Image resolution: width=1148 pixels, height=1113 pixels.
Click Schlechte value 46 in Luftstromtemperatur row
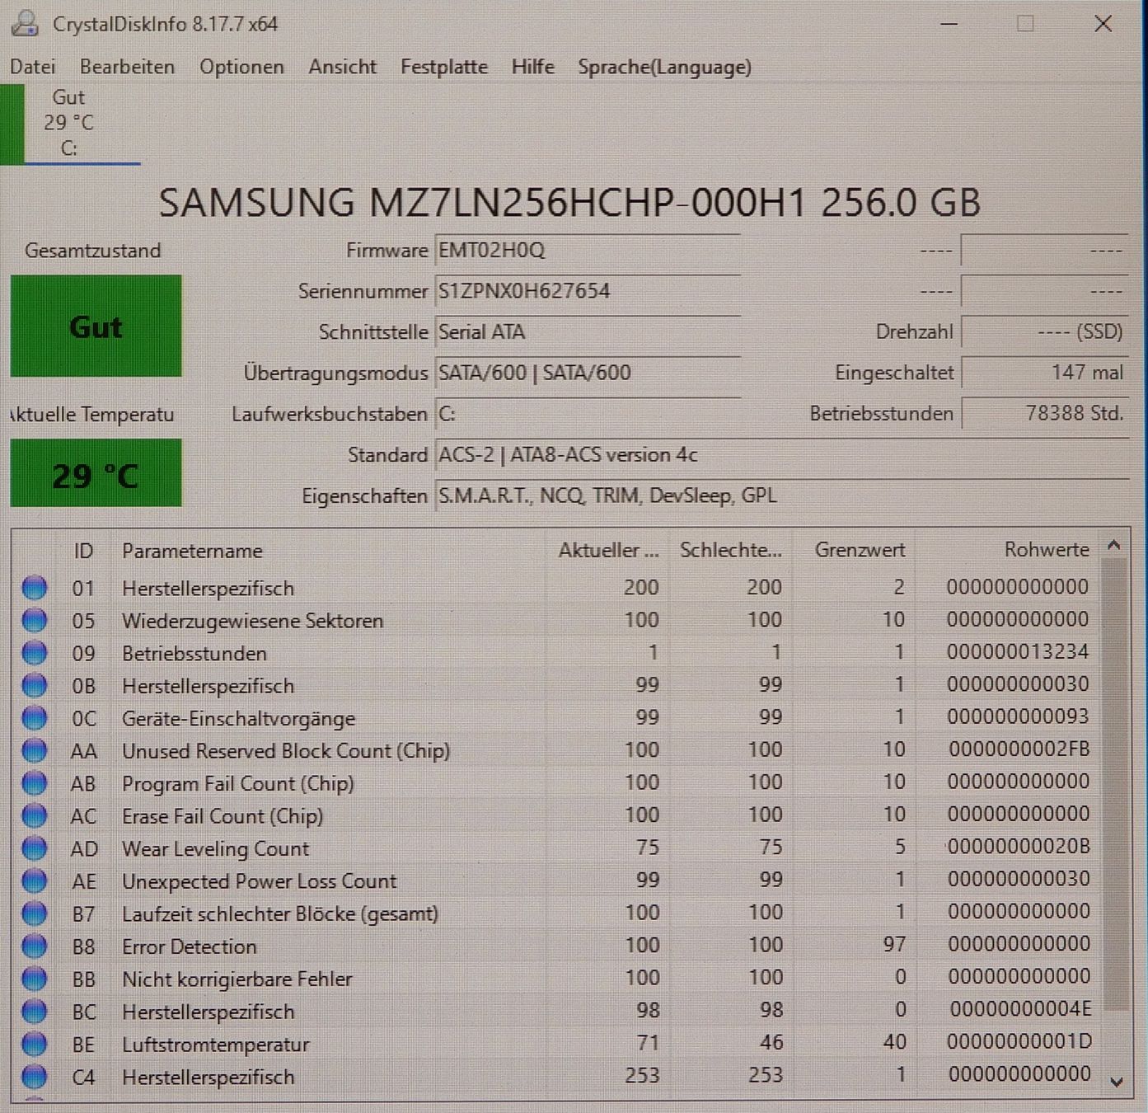click(771, 1043)
